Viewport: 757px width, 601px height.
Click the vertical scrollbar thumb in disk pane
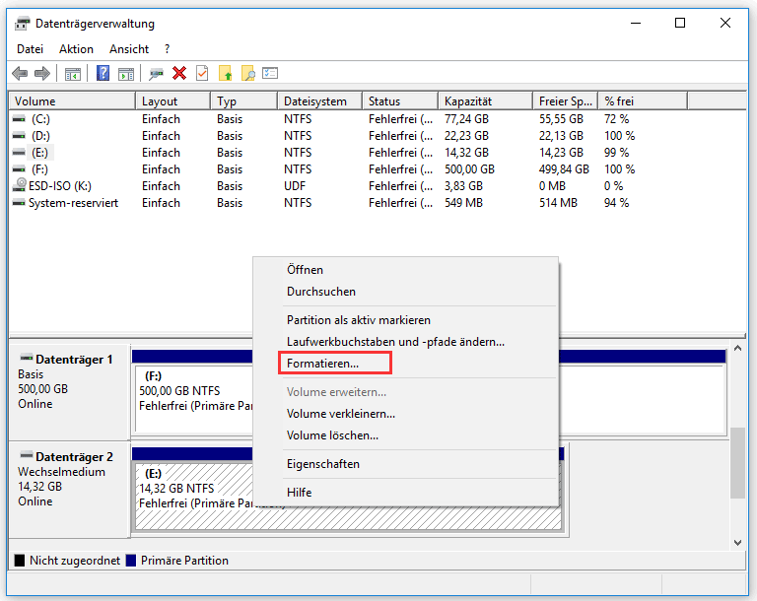point(737,463)
